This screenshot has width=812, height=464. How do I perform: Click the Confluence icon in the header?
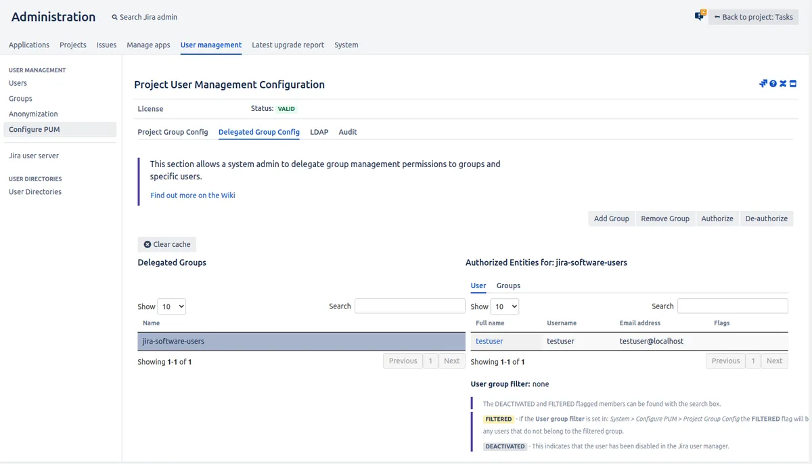pos(783,84)
